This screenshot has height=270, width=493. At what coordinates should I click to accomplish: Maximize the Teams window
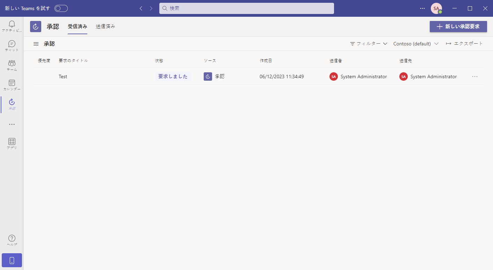(x=470, y=8)
